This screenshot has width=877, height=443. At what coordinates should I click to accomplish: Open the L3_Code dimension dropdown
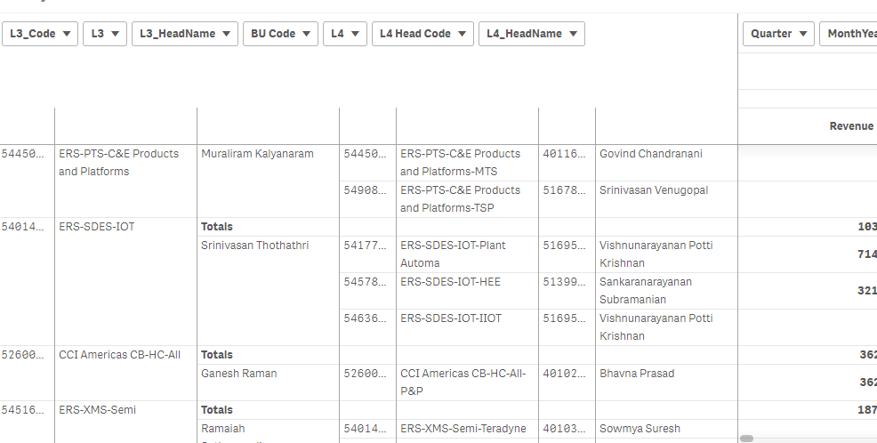39,34
